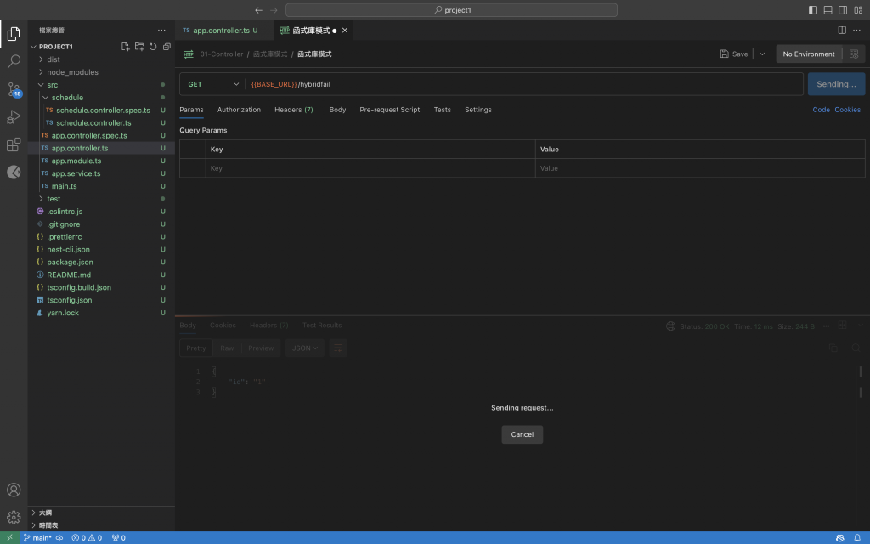
Task: Open notifications bell in status bar
Action: [857, 538]
